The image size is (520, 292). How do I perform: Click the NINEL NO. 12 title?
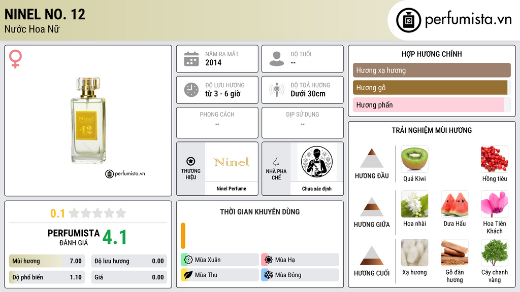[45, 14]
